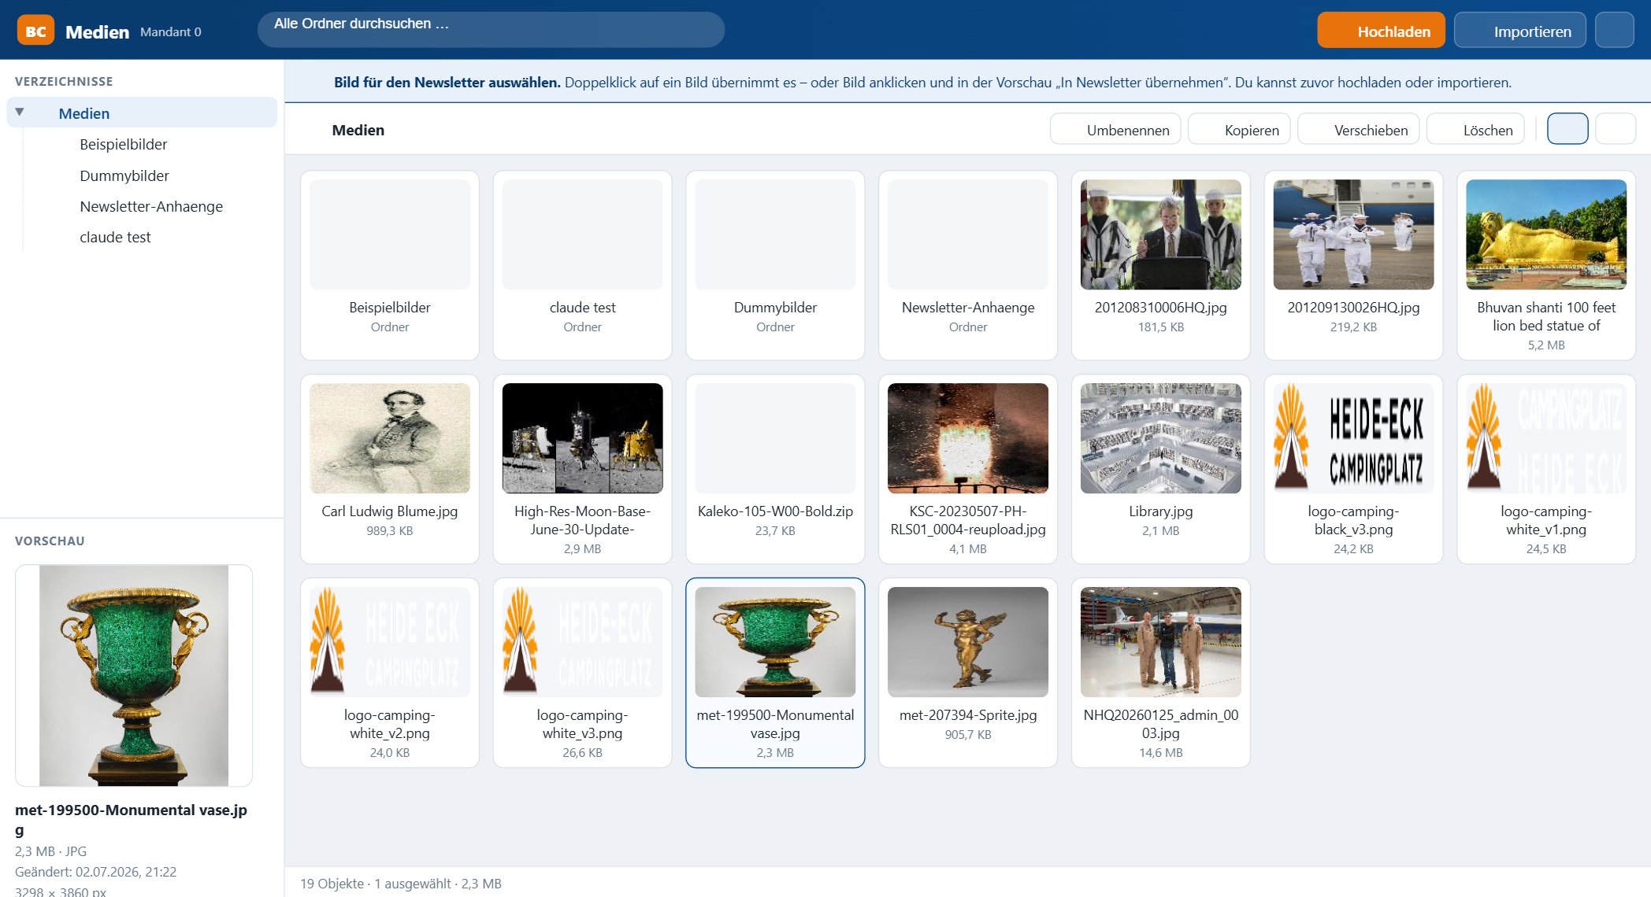Image resolution: width=1651 pixels, height=897 pixels.
Task: Select the met-207394-Sprite.jpg thumbnail
Action: pos(967,642)
